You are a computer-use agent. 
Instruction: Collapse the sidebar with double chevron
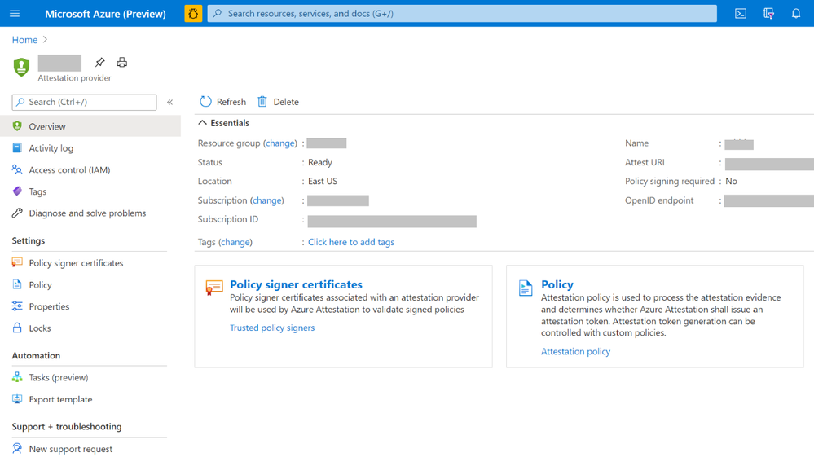(x=169, y=102)
